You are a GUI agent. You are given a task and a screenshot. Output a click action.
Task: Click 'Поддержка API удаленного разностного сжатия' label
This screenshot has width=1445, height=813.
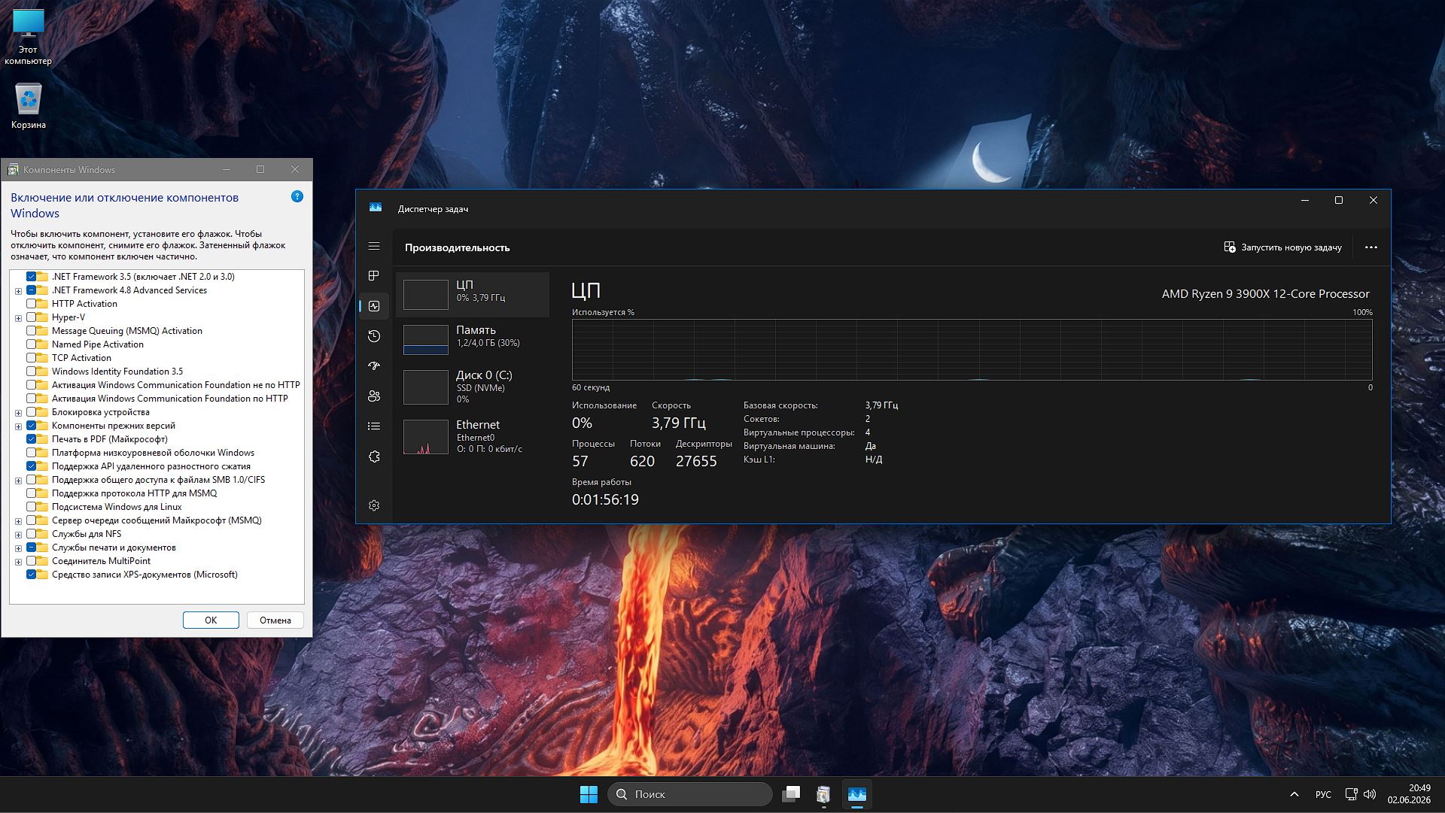[151, 466]
